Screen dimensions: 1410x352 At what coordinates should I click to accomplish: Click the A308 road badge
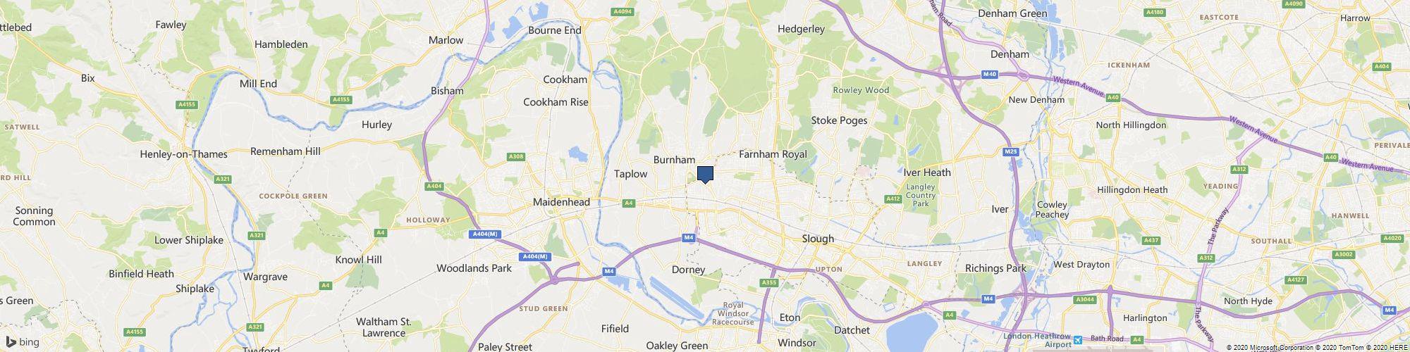515,156
